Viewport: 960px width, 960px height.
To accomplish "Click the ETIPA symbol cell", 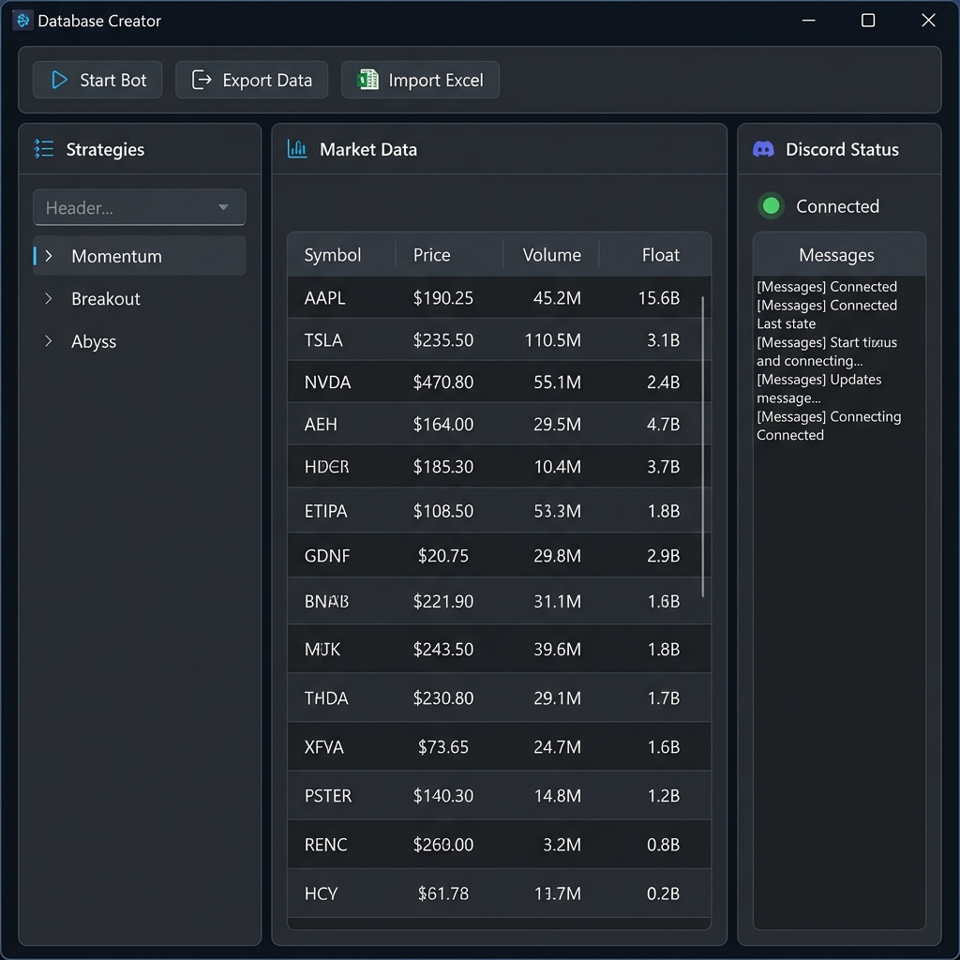I will [325, 511].
